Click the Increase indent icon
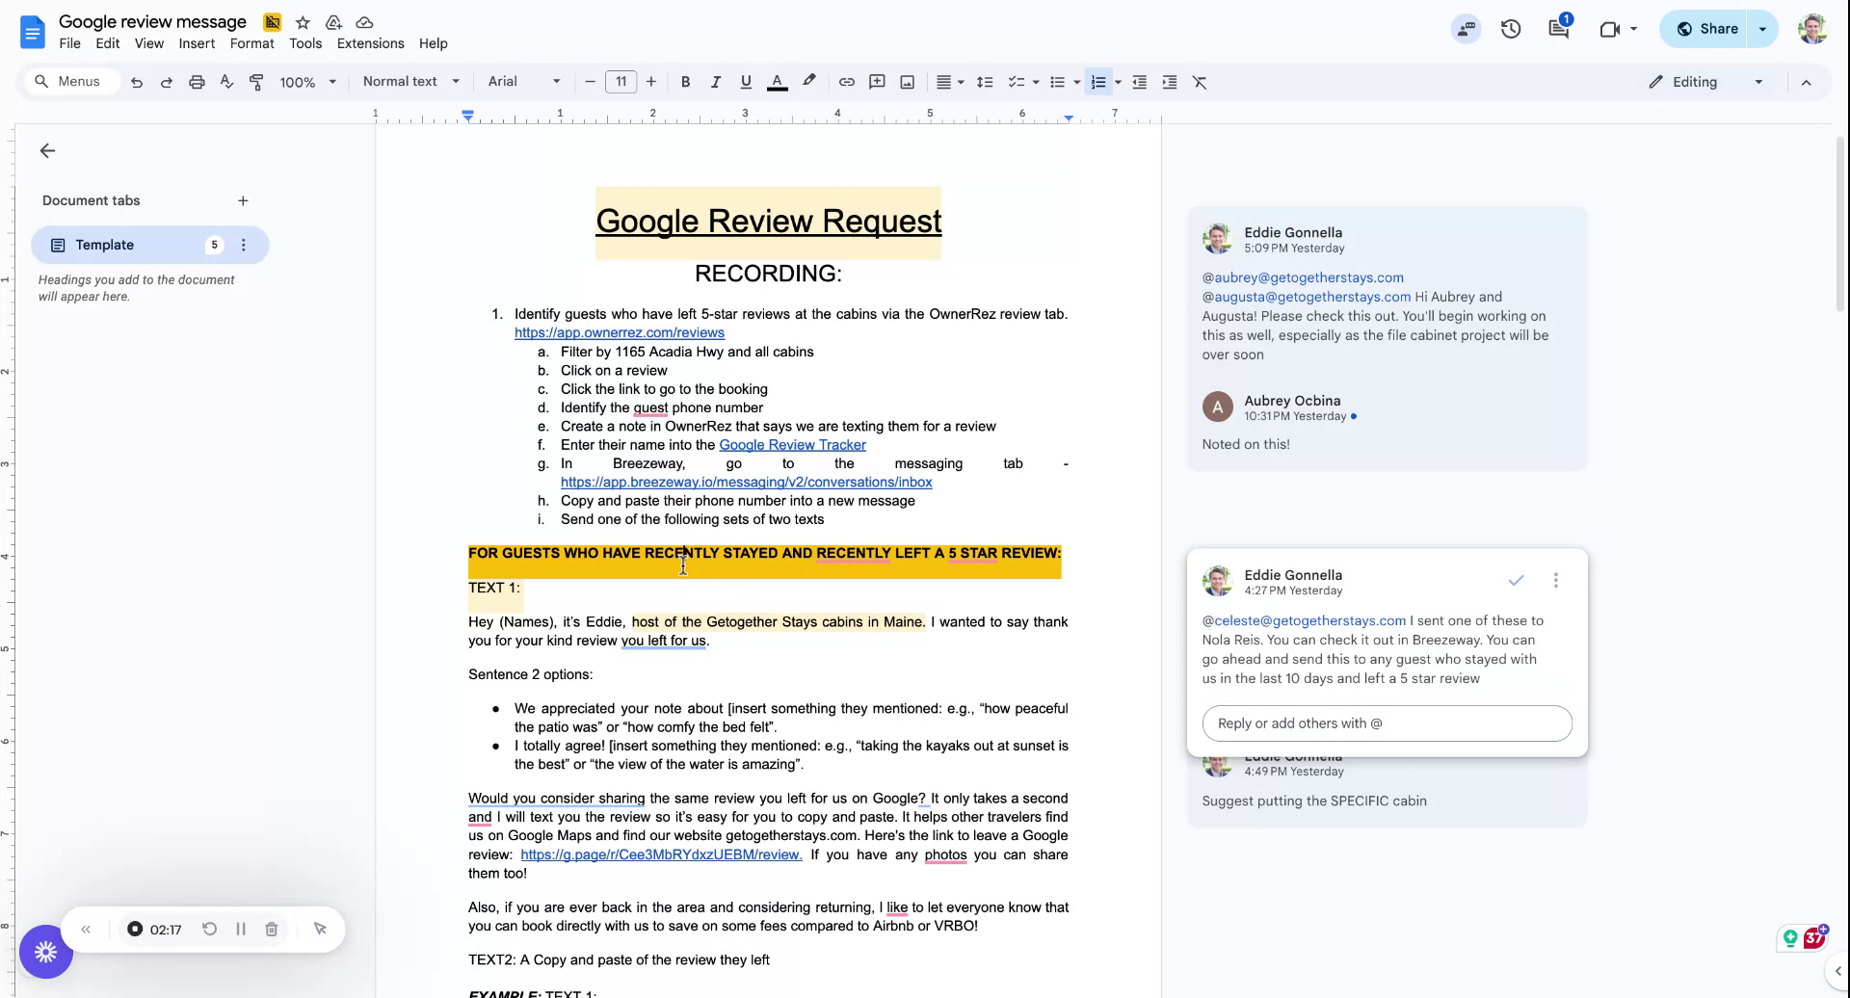The image size is (1850, 998). coord(1169,82)
